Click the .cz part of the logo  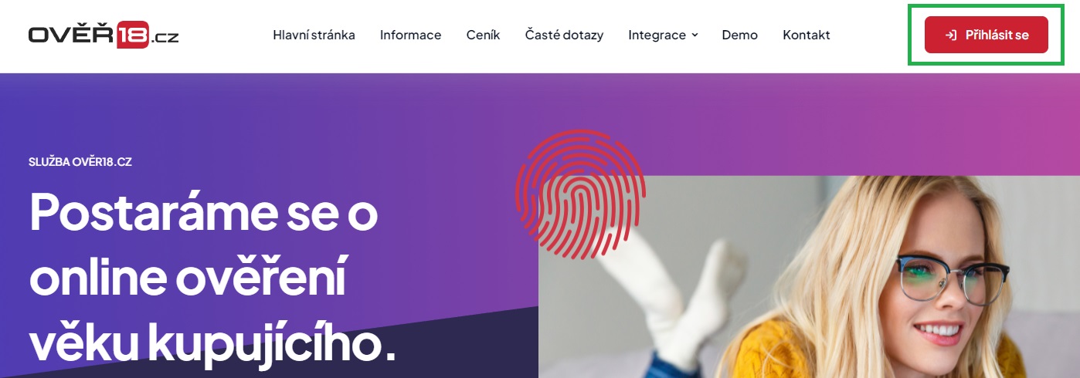click(x=165, y=36)
